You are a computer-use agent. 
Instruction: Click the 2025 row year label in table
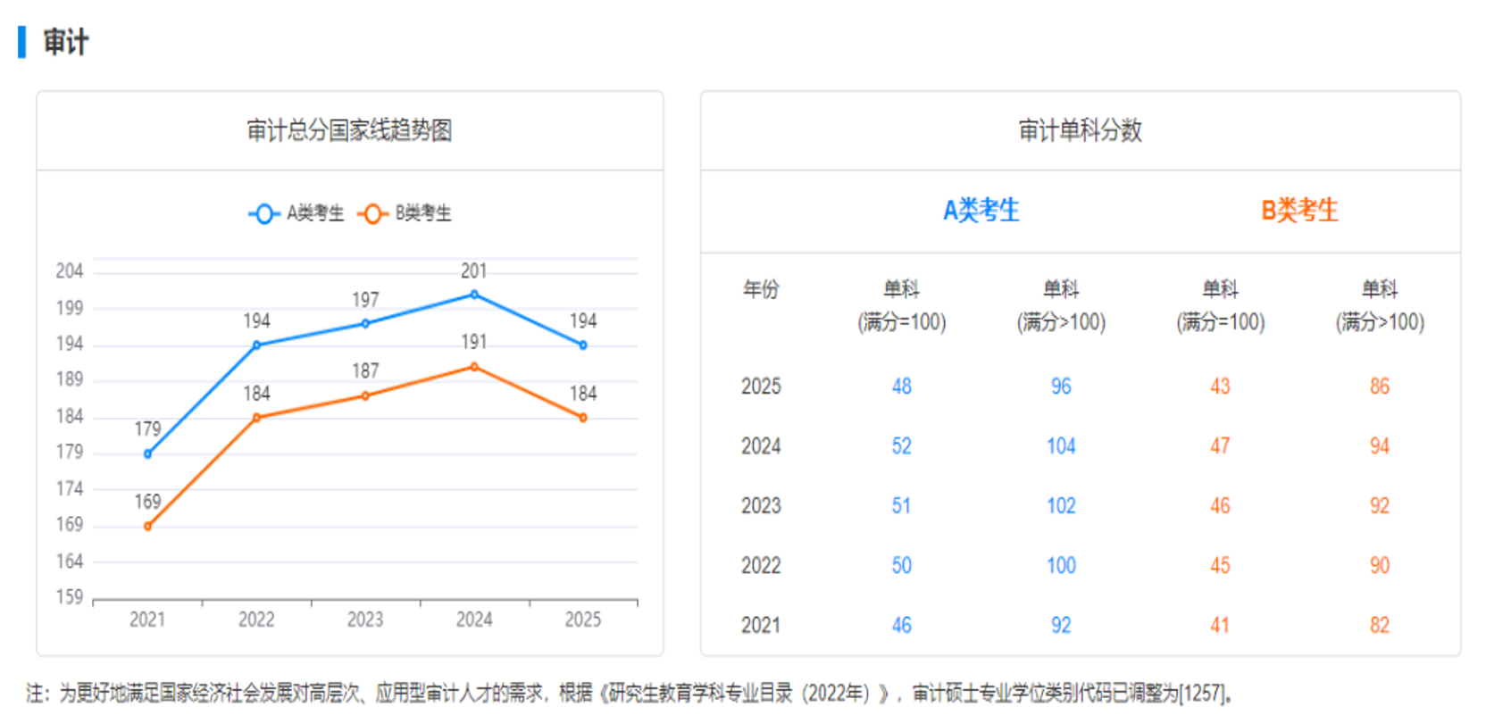point(761,387)
